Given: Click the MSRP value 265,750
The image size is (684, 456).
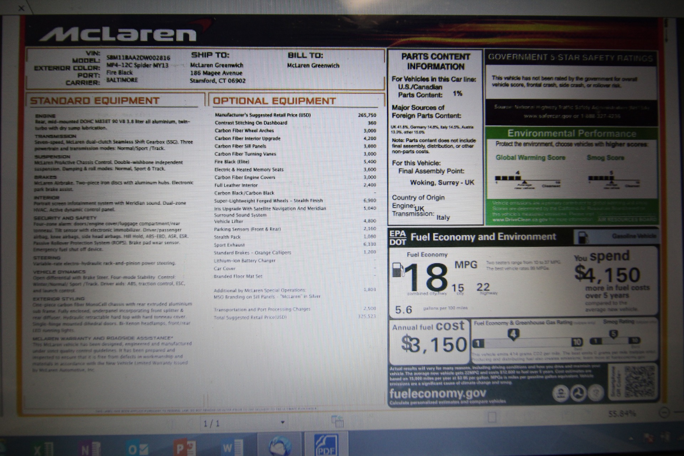Looking at the screenshot, I should [367, 115].
